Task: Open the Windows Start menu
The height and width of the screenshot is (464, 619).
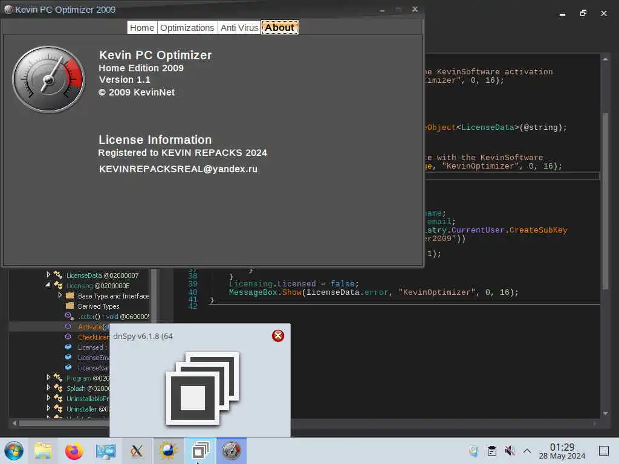Action: pos(14,451)
